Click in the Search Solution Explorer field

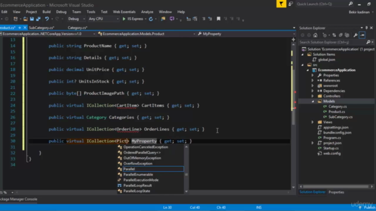333,42
